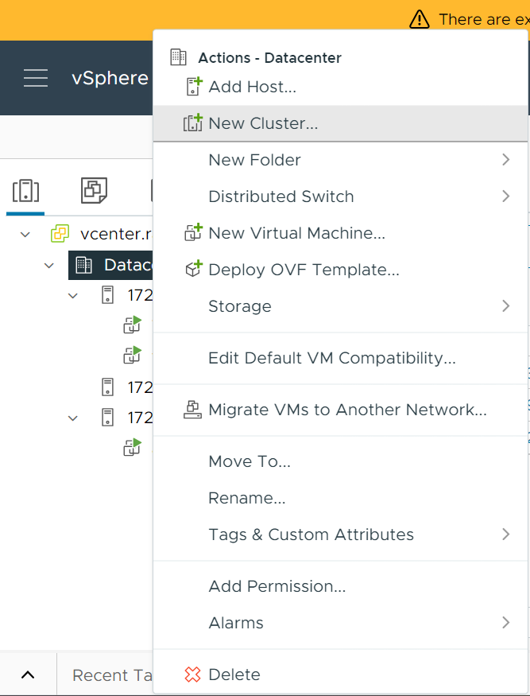Select the second host icon without expander
Viewport: 530px width, 696px height.
click(x=108, y=387)
